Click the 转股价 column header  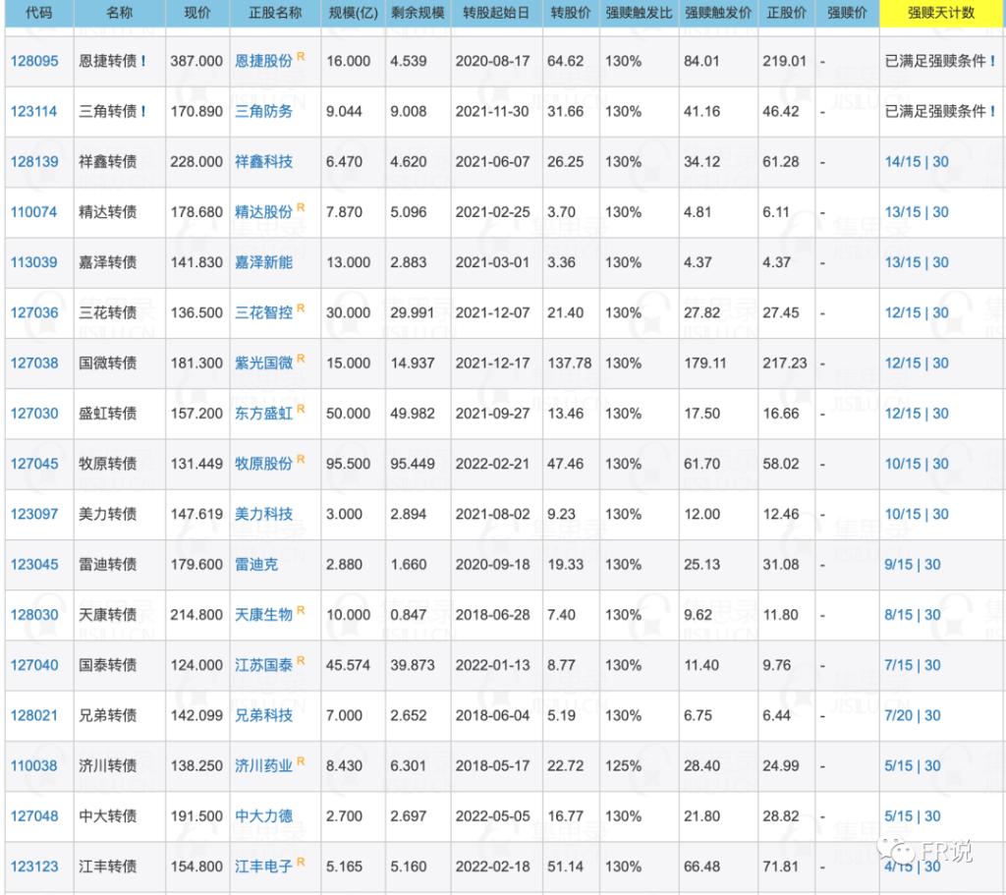[x=570, y=13]
